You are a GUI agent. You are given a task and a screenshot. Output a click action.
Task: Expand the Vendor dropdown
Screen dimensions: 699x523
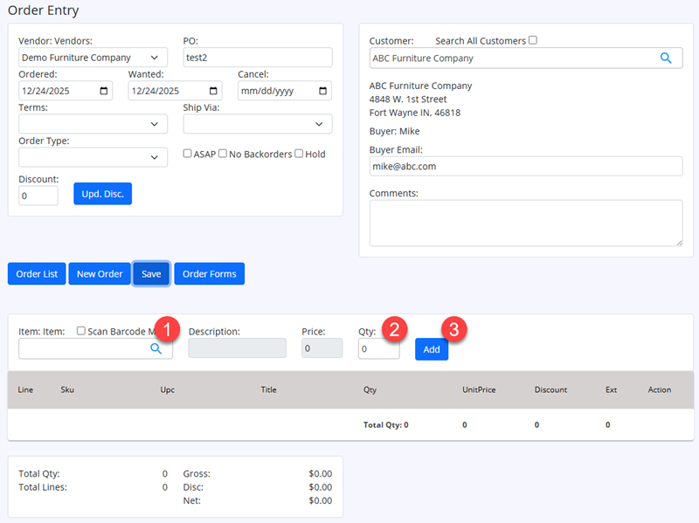pos(93,58)
